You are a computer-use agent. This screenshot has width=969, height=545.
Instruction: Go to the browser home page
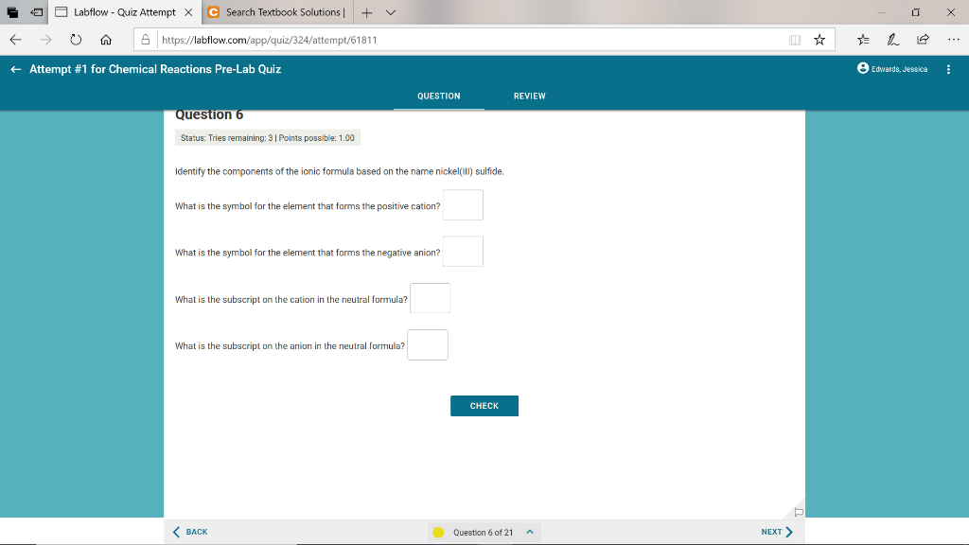105,40
